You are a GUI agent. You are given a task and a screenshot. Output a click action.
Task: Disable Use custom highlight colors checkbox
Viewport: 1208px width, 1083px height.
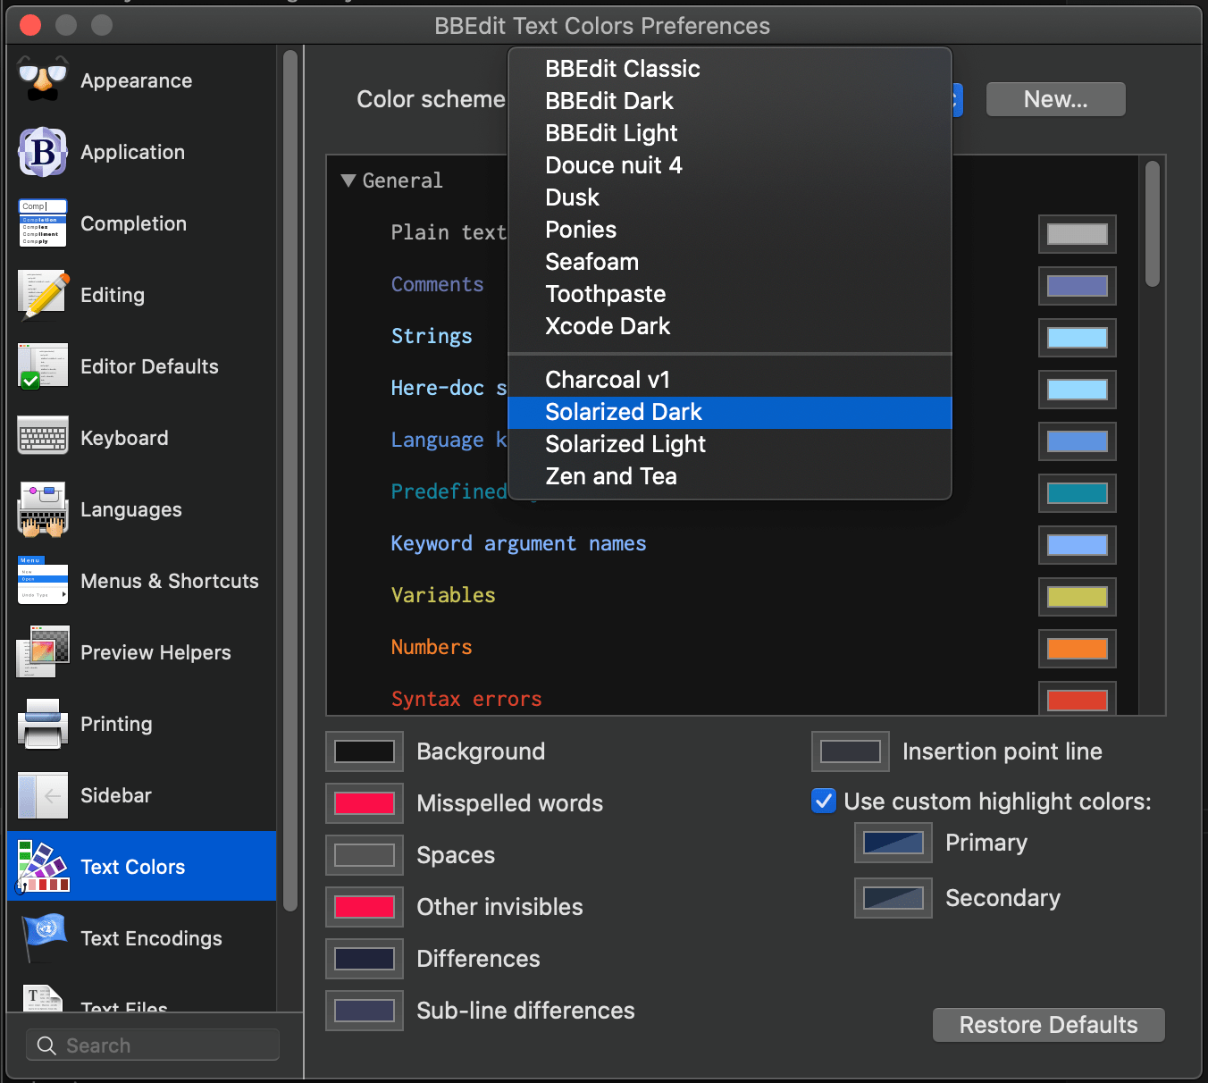[x=823, y=801]
